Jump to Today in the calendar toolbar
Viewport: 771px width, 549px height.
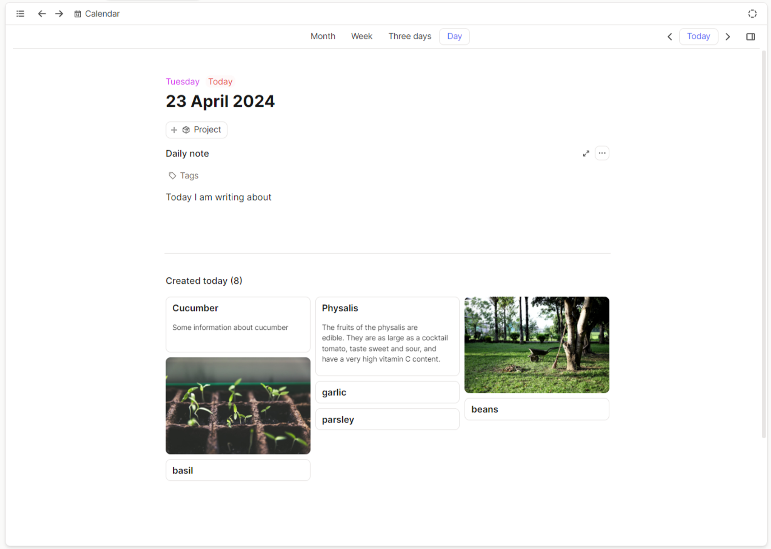(x=698, y=36)
